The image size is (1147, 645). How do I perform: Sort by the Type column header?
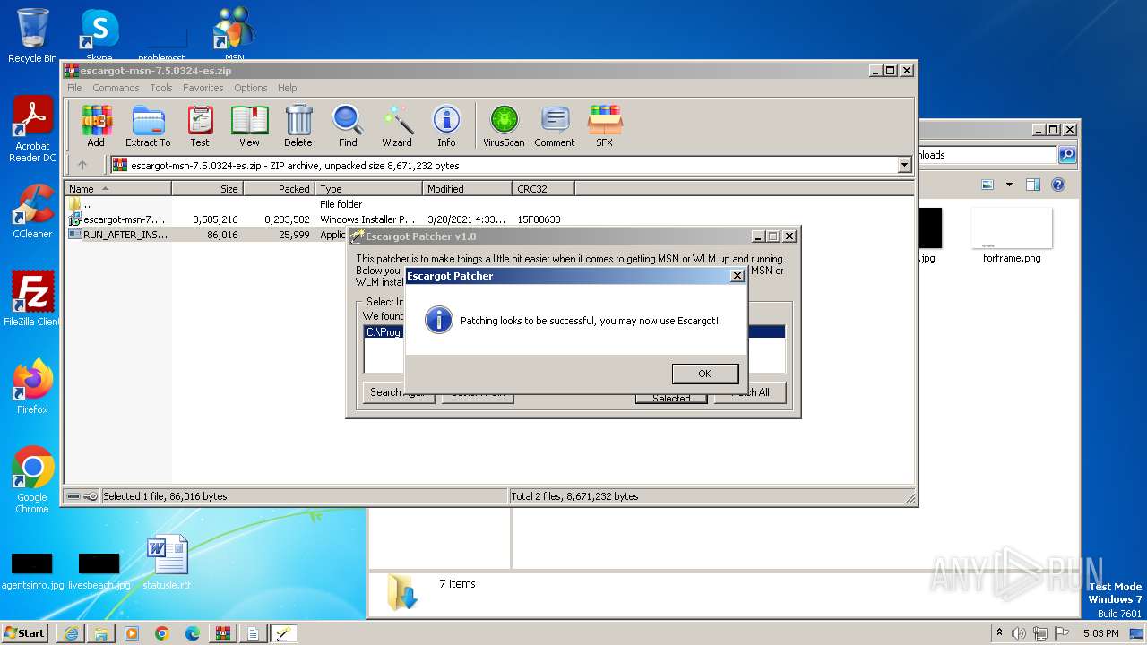pos(368,189)
